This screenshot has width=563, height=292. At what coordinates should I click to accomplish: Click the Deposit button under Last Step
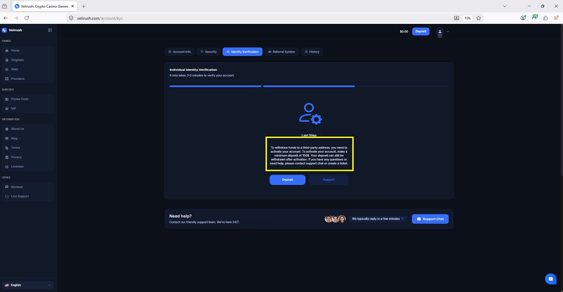pos(288,180)
